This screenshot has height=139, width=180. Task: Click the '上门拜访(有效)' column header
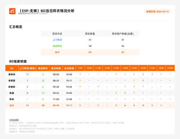(27, 68)
